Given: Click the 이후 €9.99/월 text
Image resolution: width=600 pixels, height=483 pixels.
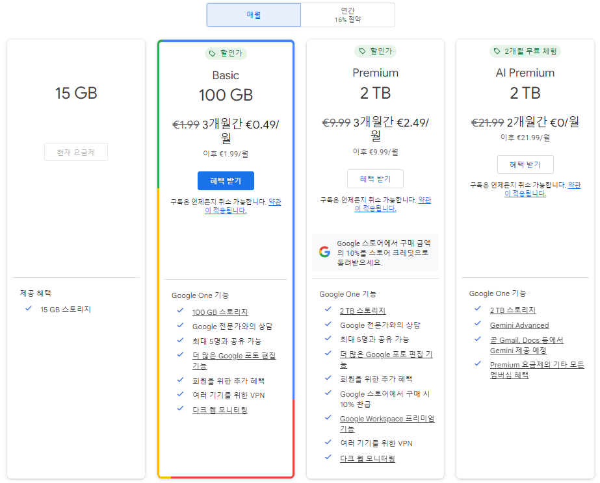Looking at the screenshot, I should coord(375,152).
